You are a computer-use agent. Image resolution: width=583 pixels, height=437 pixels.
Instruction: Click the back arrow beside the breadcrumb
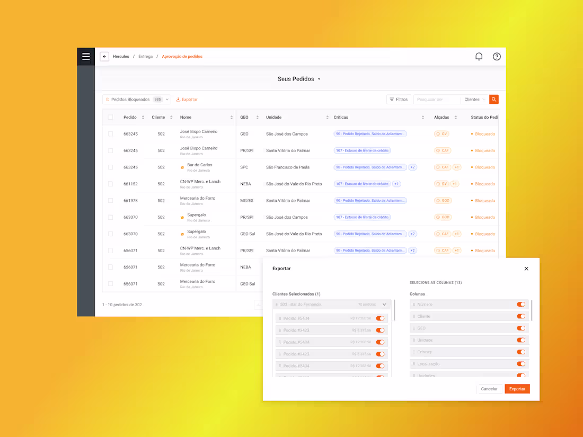click(x=104, y=56)
